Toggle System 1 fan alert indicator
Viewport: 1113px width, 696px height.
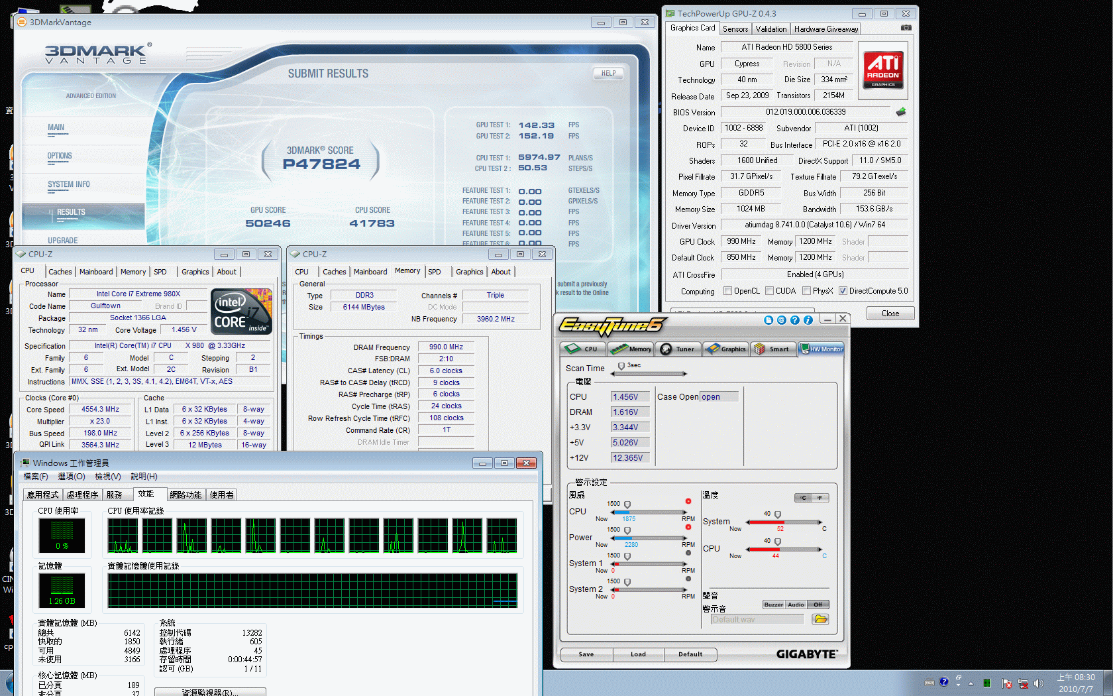[x=688, y=553]
